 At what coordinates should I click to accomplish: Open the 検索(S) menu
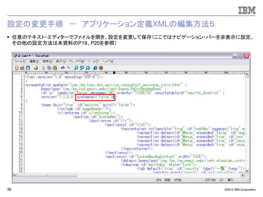48,61
